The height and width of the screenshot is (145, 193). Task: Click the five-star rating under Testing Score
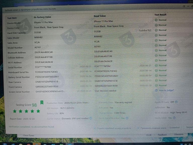point(26,111)
